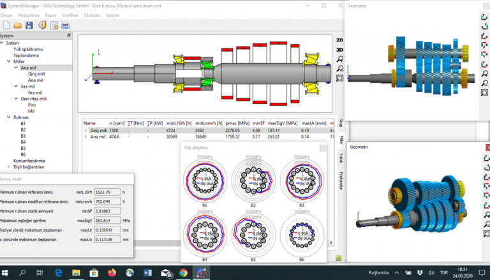
Task: Zoom in within the upper Geometri window
Action: pyautogui.click(x=484, y=74)
